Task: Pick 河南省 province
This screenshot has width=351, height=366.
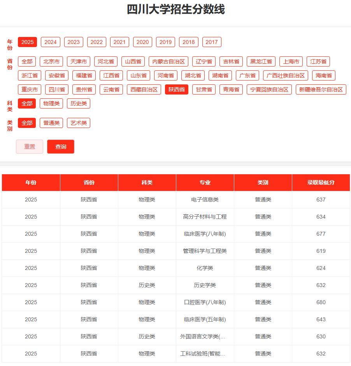Action: 166,75
